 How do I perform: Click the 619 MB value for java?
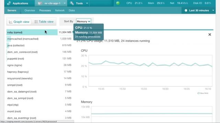67,45
